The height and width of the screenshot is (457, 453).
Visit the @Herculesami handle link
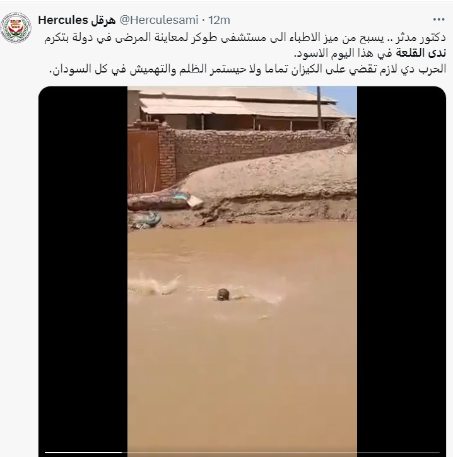(159, 20)
